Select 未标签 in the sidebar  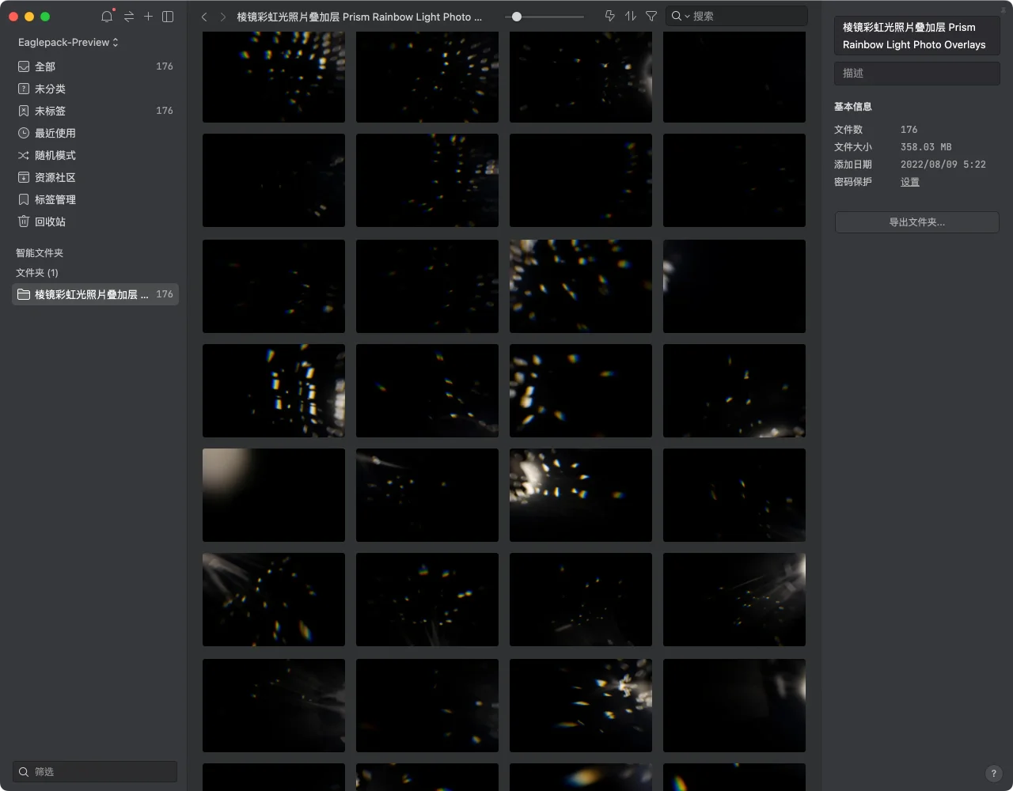click(95, 111)
